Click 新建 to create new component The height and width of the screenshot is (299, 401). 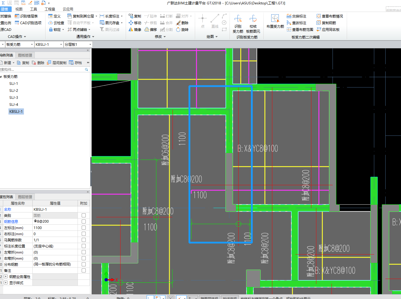(7, 63)
